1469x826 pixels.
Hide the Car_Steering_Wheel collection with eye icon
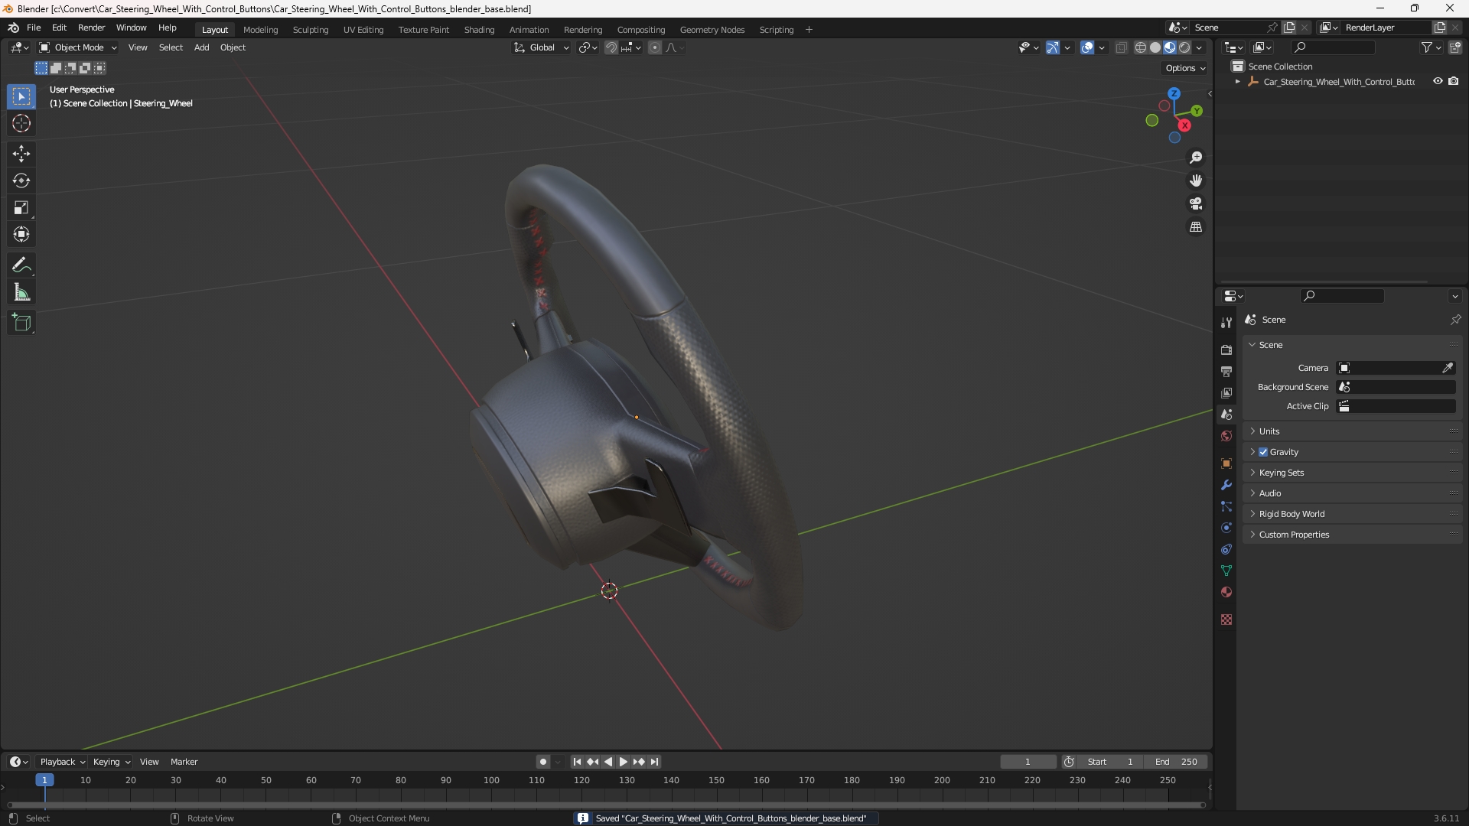pyautogui.click(x=1438, y=81)
